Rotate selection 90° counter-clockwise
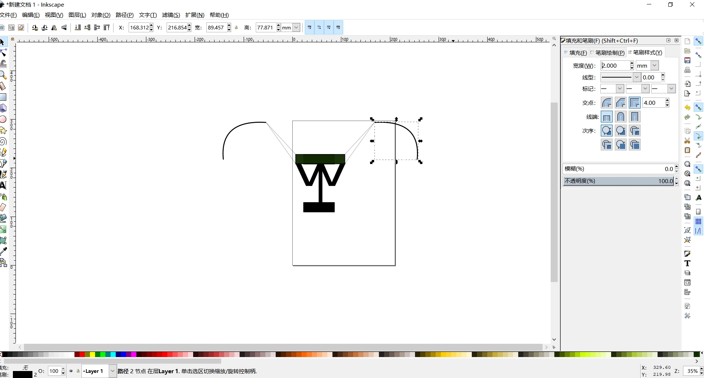The image size is (704, 378). [x=35, y=28]
